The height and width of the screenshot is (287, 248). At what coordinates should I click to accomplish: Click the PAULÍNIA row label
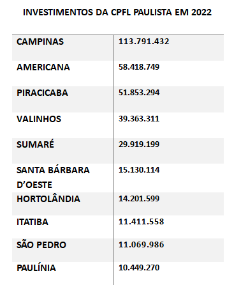point(36,267)
